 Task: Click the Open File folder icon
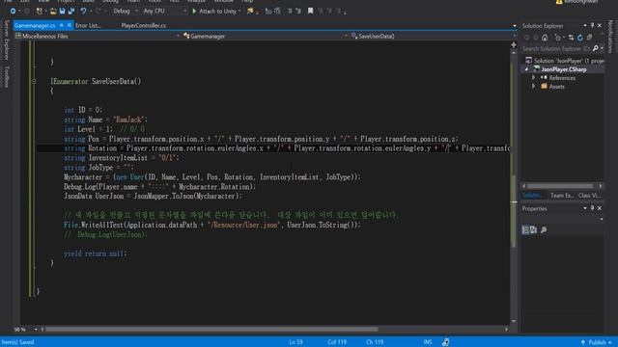point(53,11)
